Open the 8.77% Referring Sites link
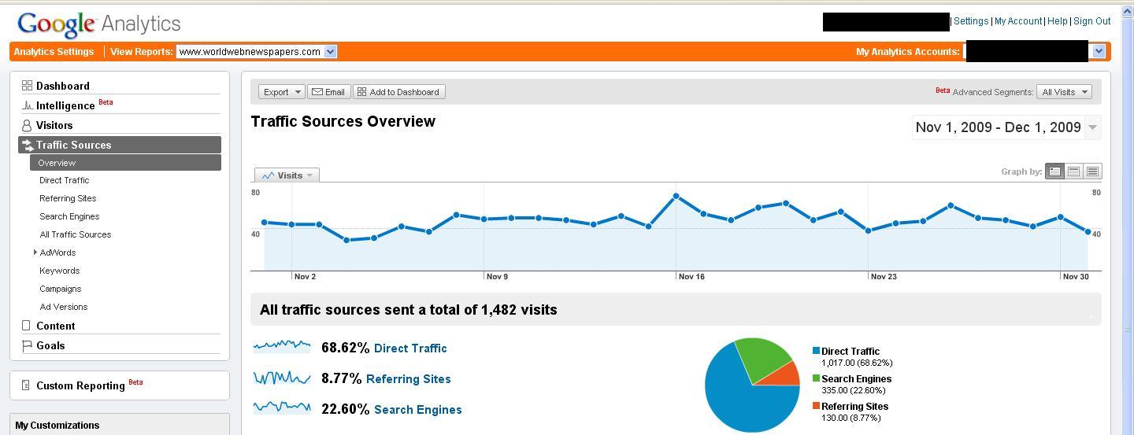 (409, 378)
